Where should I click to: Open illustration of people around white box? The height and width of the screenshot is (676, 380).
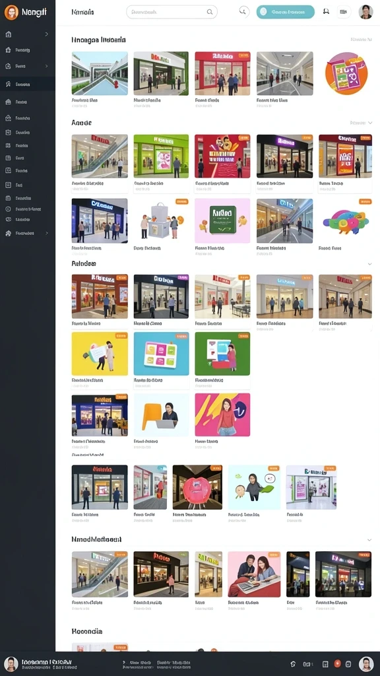pos(161,220)
